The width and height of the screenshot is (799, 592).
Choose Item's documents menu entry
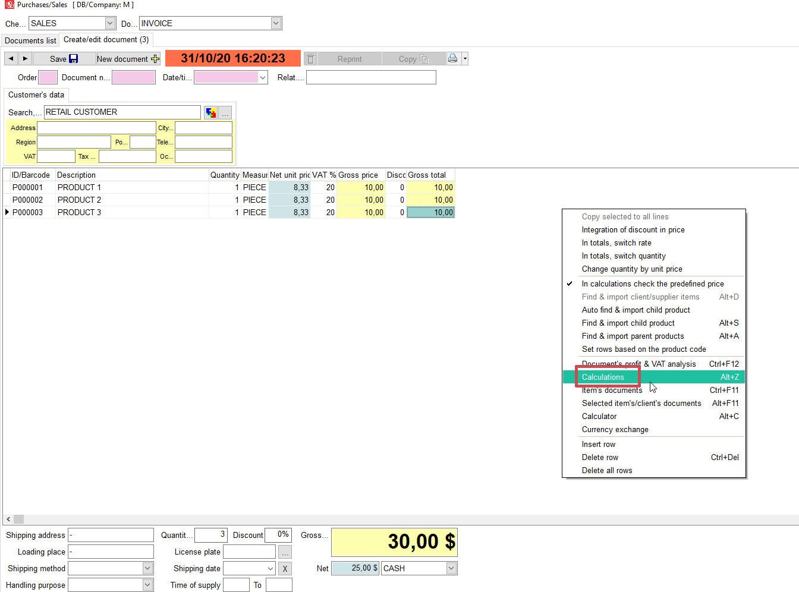coord(654,390)
